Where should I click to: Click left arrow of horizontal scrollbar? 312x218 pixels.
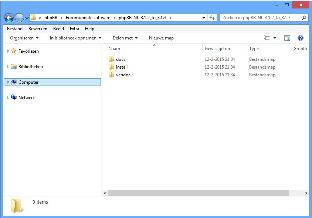tap(105, 193)
